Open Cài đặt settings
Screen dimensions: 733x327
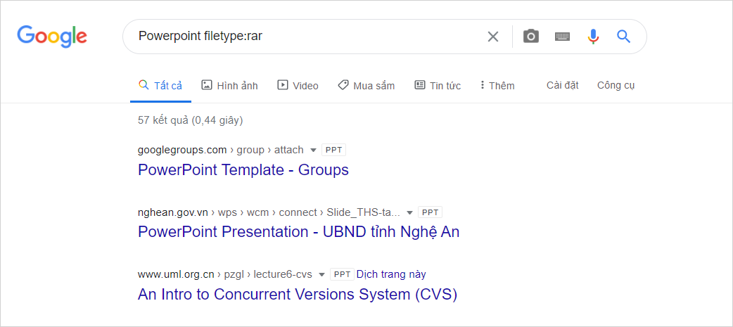[x=562, y=86]
